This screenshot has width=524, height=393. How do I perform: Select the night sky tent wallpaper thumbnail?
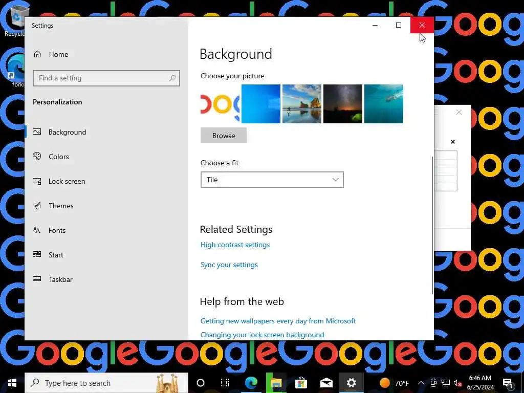(342, 104)
